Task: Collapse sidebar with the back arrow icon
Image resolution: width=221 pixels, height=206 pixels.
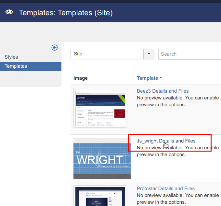Action: (x=55, y=48)
